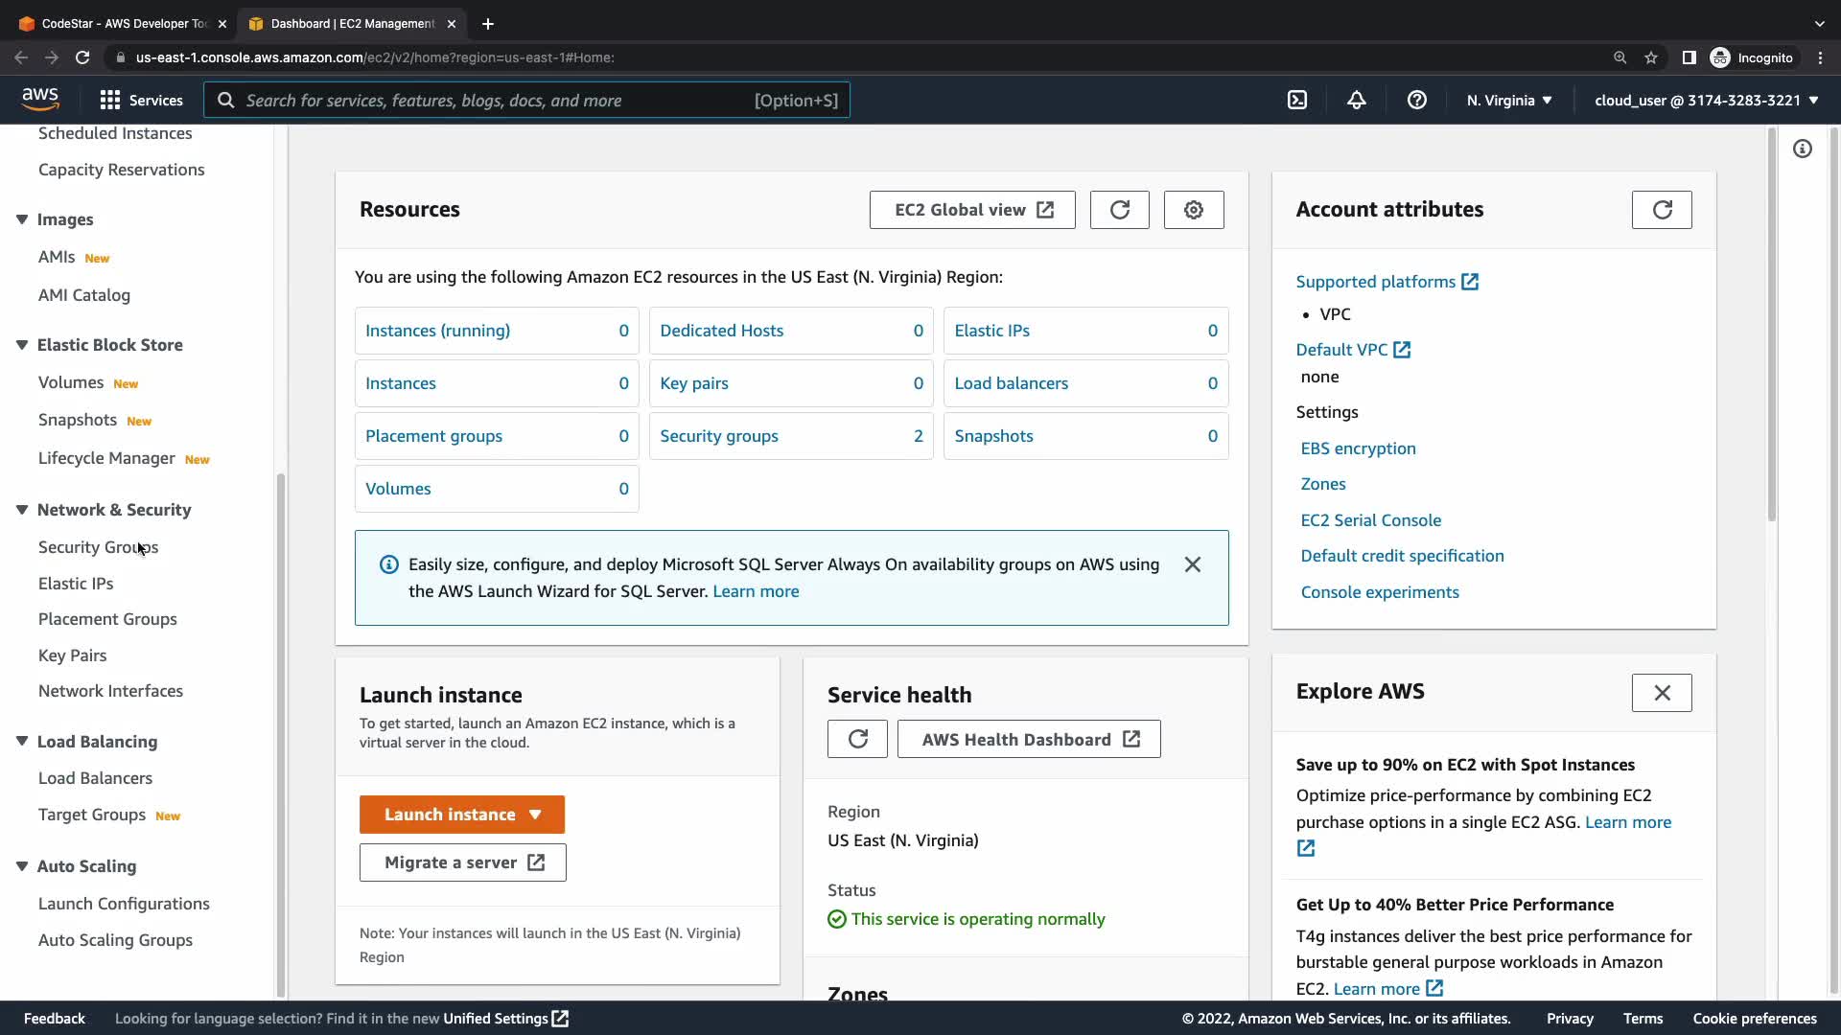1841x1035 pixels.
Task: Open the Services grid menu
Action: [141, 100]
